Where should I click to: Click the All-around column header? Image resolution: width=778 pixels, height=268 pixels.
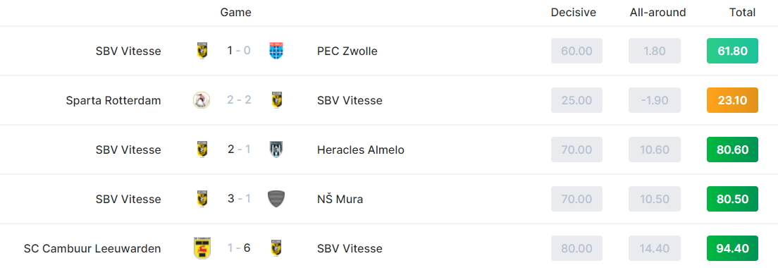click(x=658, y=13)
